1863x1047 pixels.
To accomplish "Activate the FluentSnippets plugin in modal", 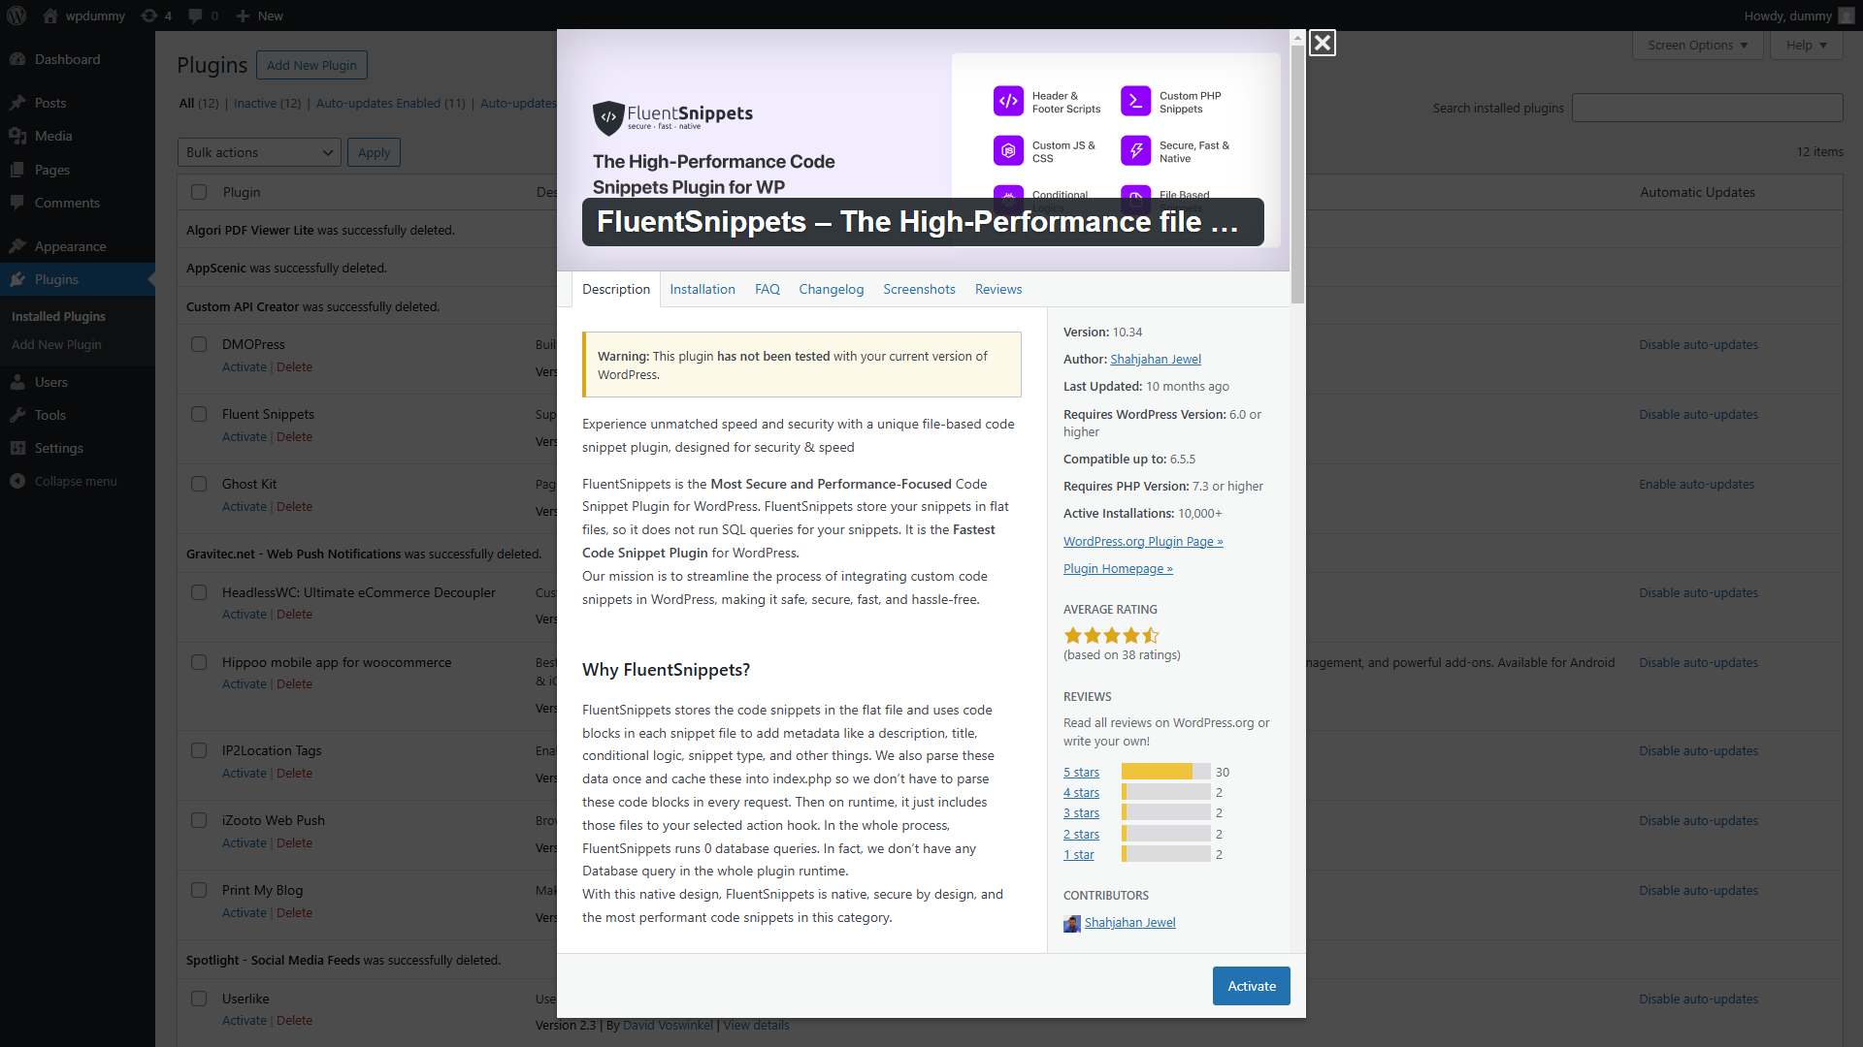I will [x=1252, y=986].
